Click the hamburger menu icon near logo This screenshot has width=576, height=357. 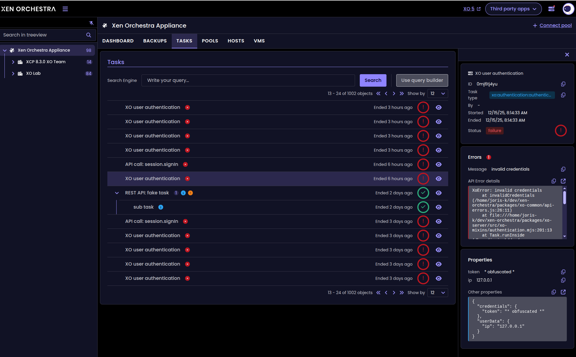pos(65,9)
